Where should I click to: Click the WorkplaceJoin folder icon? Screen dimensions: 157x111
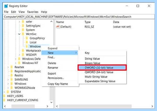pos(23,50)
